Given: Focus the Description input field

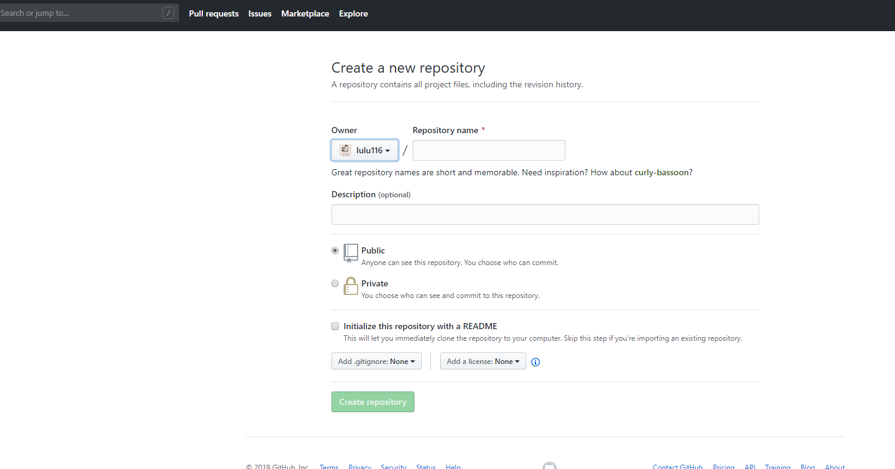Looking at the screenshot, I should 545,214.
